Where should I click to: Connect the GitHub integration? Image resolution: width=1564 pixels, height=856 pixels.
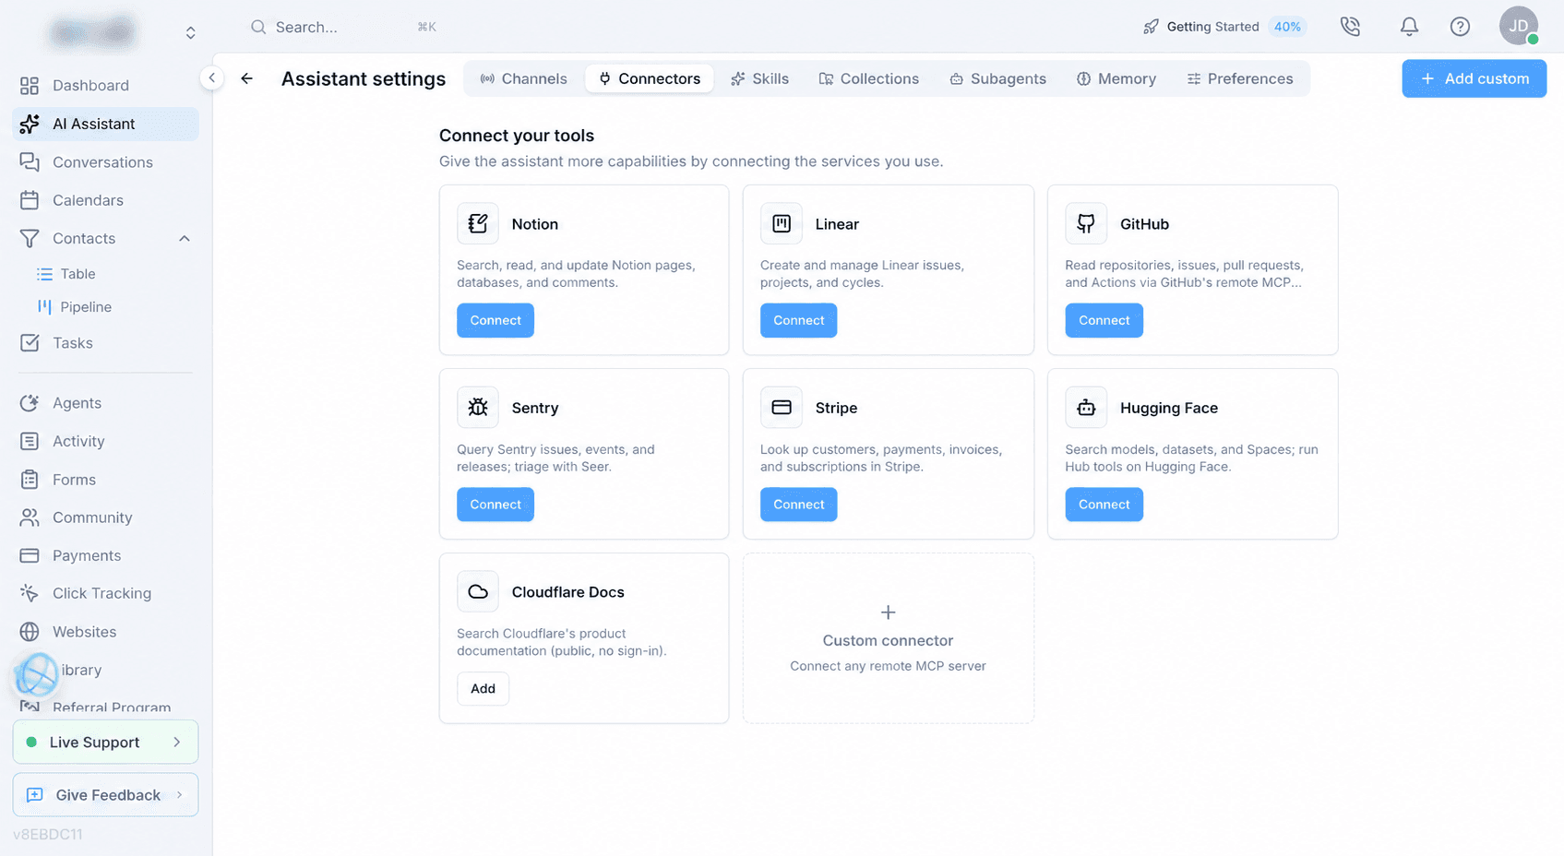(1104, 320)
